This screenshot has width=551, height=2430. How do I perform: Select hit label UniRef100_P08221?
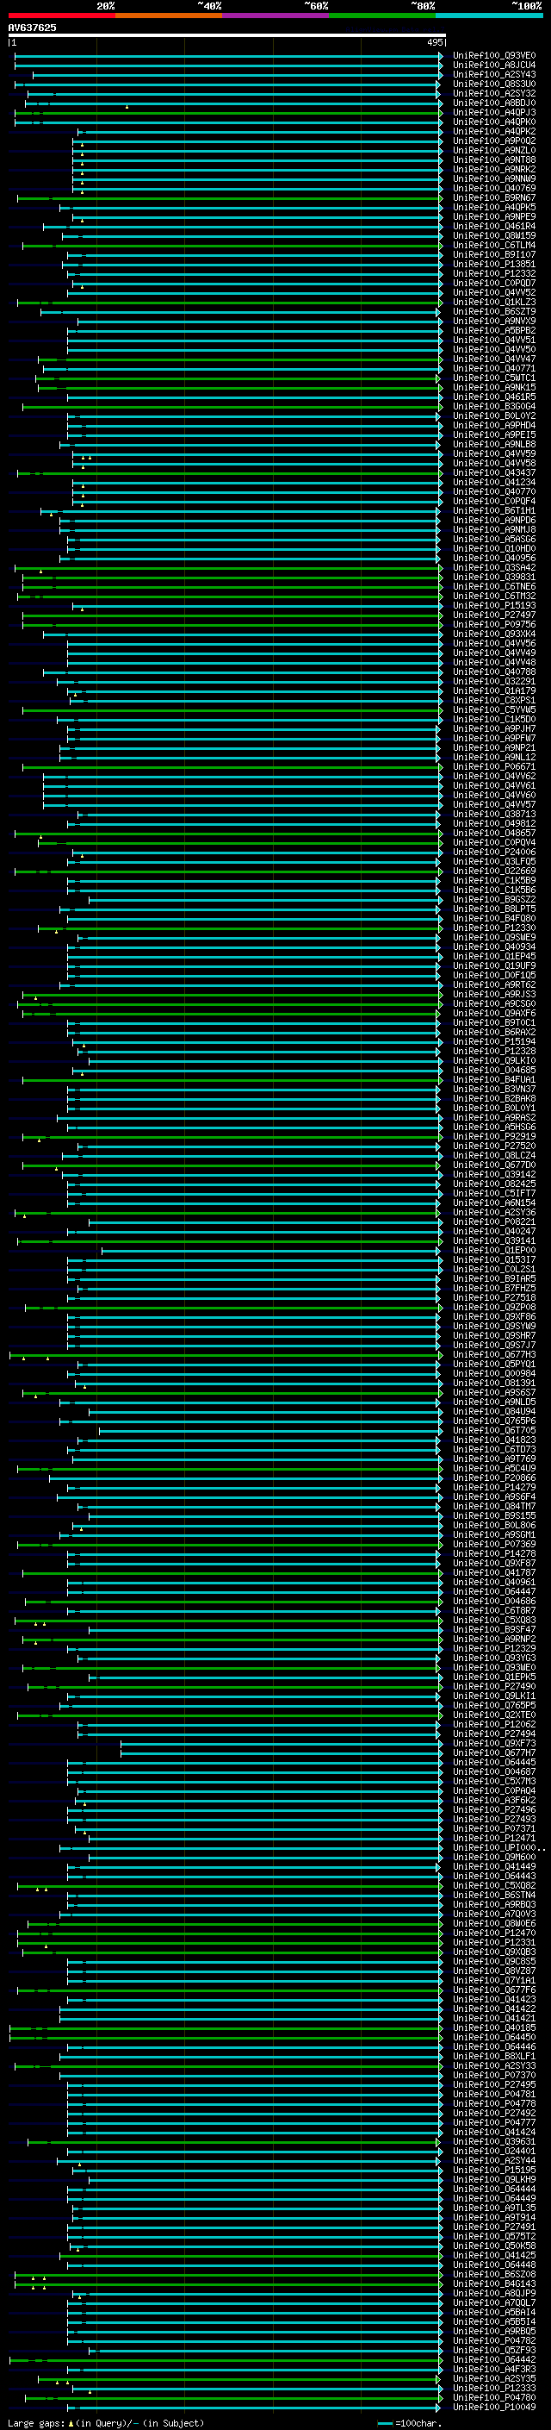tap(493, 1221)
